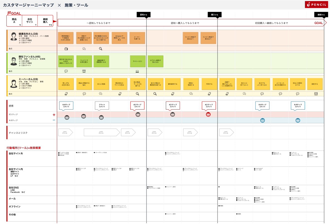This screenshot has height=224, width=330.
Task: Select the red smiley face emotion icon
Action: pyautogui.click(x=208, y=114)
